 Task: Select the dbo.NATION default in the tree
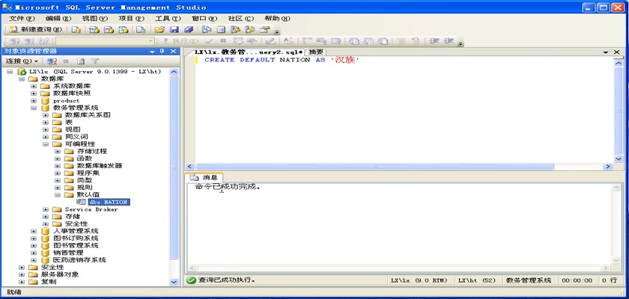click(109, 202)
